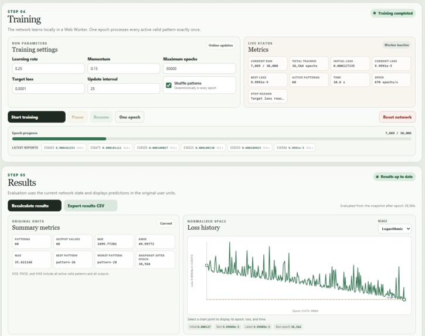The image size is (425, 336).
Task: Click the E38525 latest report chip
Action: click(203, 148)
